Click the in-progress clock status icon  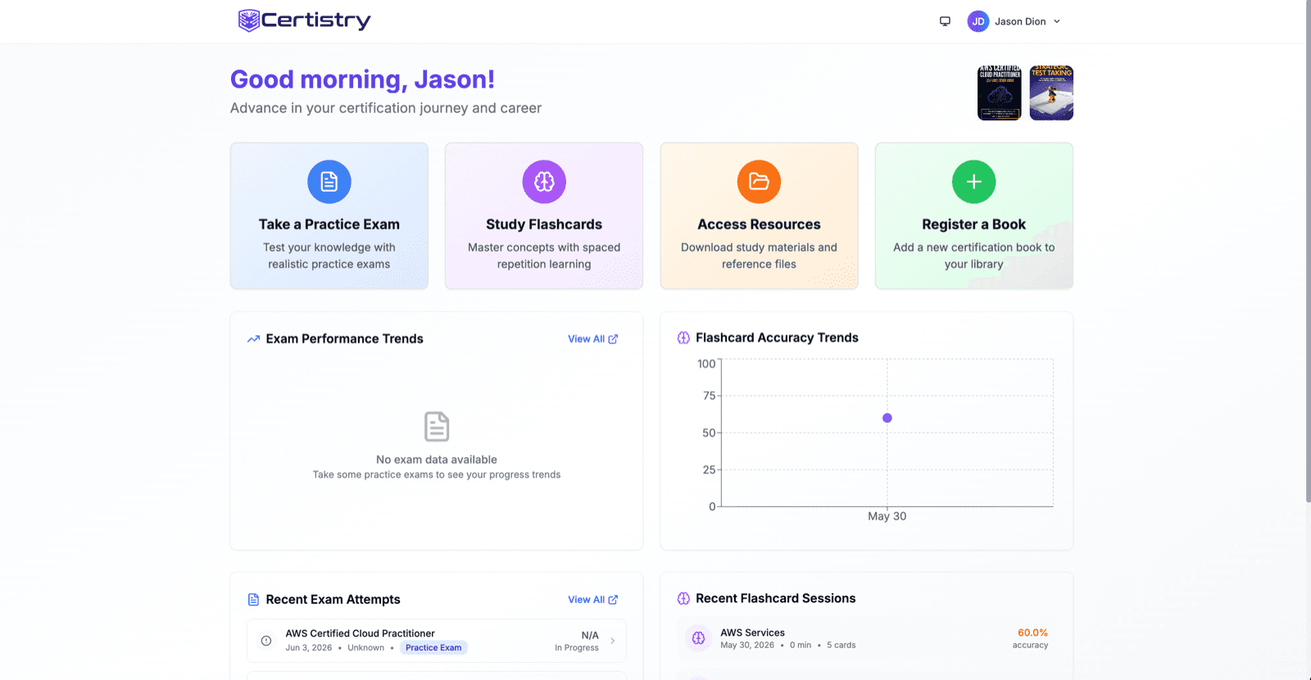266,641
